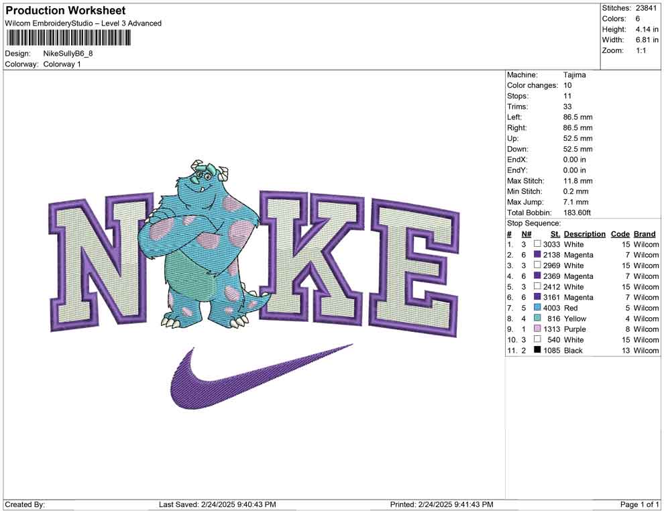Click the EndX value 0.00 in
The width and height of the screenshot is (664, 511).
575,160
